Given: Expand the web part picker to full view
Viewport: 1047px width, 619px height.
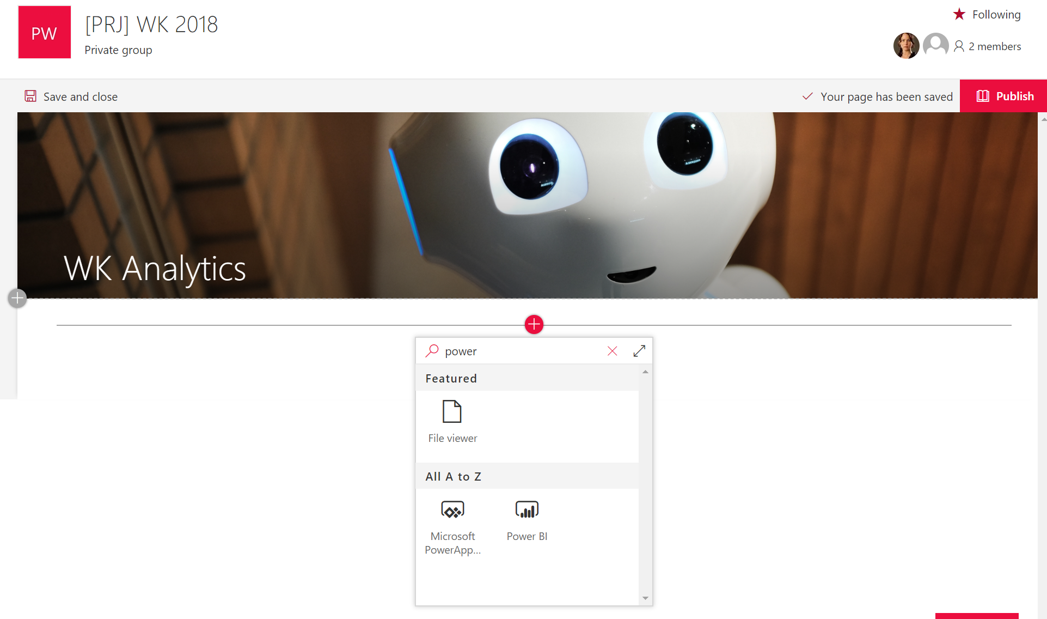Looking at the screenshot, I should click(x=639, y=351).
